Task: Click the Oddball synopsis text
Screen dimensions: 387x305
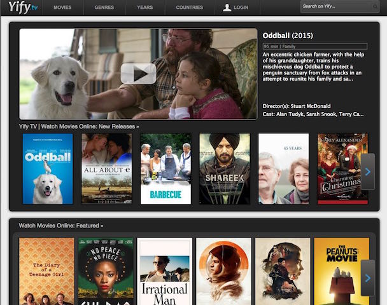Action: pyautogui.click(x=313, y=67)
